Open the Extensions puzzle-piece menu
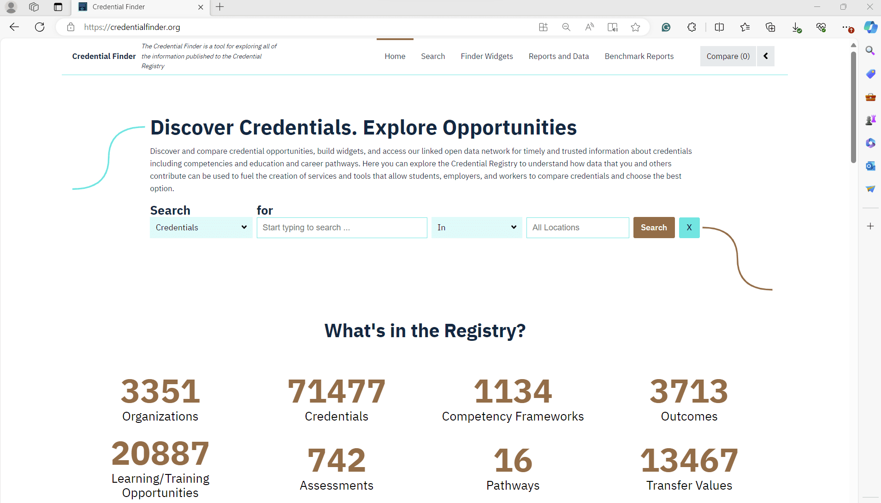 [x=691, y=27]
